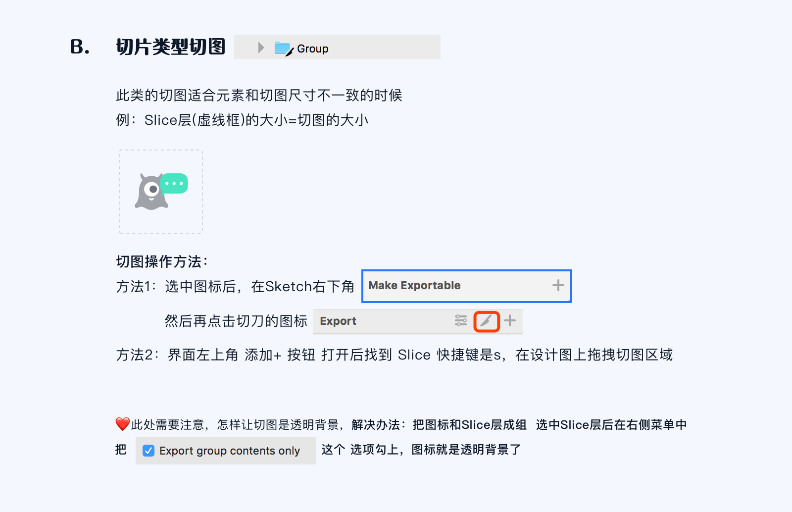Click the plus icon in Export row
Viewport: 792px width, 512px height.
pyautogui.click(x=510, y=321)
